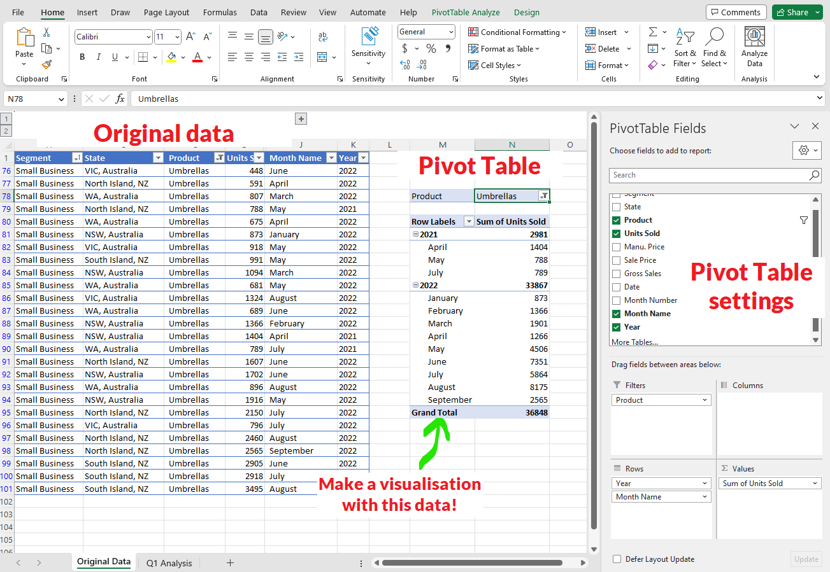
Task: Click the Format Painter brush icon
Action: pyautogui.click(x=47, y=64)
